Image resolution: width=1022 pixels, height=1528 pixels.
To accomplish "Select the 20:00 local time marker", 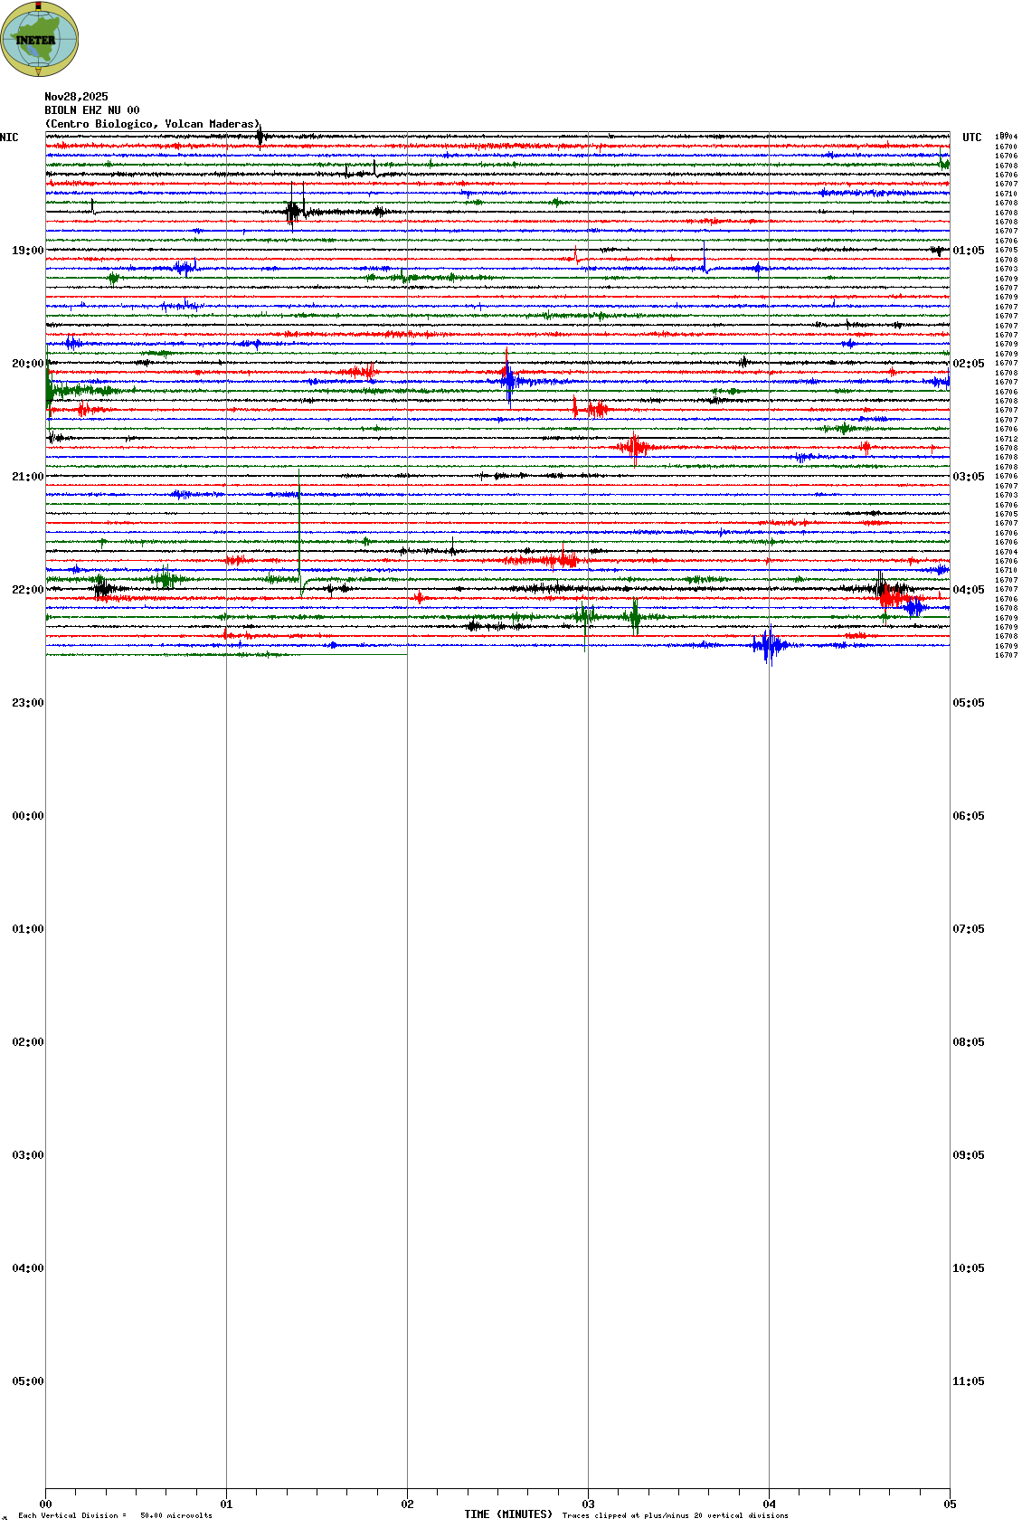I will [x=27, y=364].
